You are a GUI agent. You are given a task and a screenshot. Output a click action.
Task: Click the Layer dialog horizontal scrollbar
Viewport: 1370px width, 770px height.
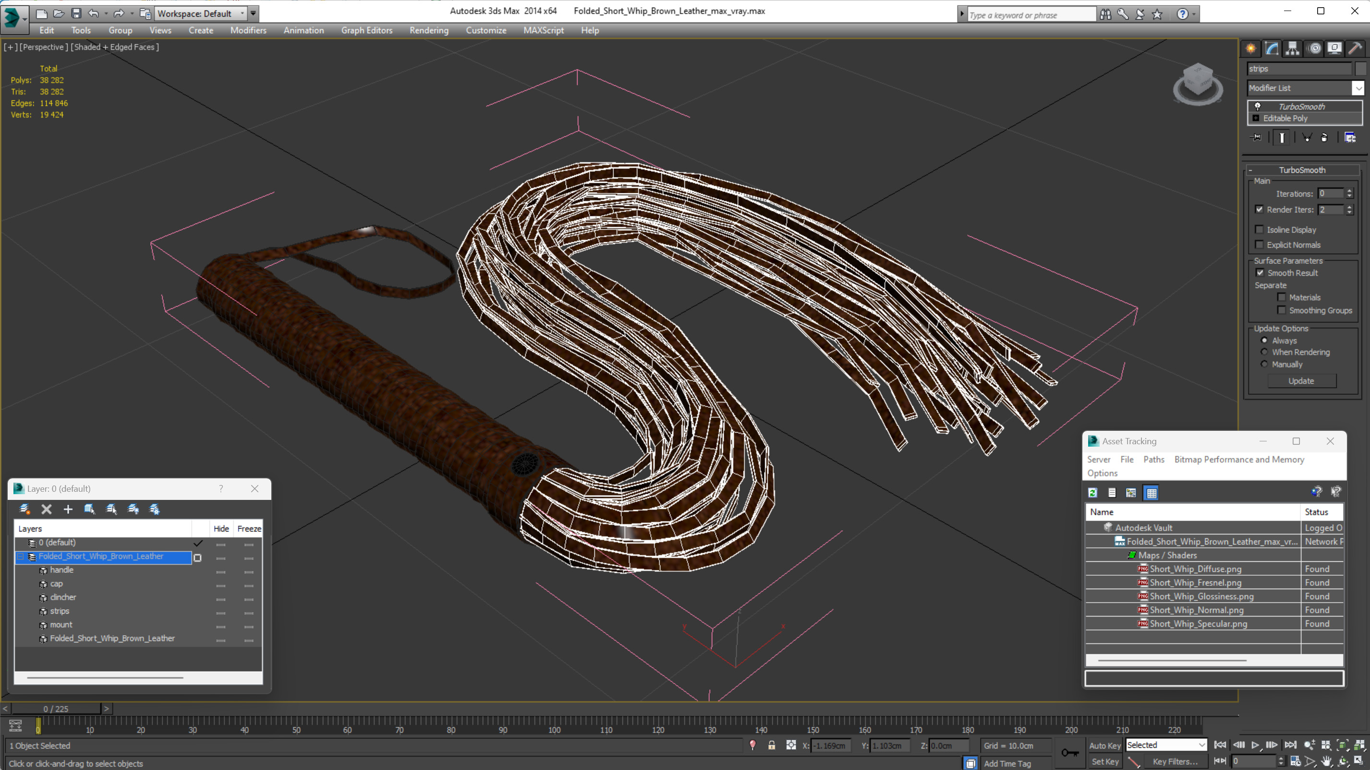coord(105,677)
